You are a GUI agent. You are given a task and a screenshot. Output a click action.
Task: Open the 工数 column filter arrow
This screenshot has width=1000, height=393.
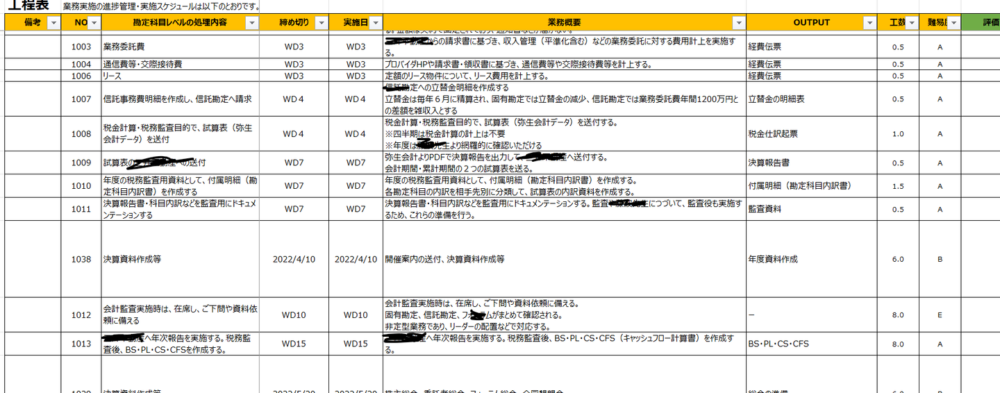[x=911, y=23]
